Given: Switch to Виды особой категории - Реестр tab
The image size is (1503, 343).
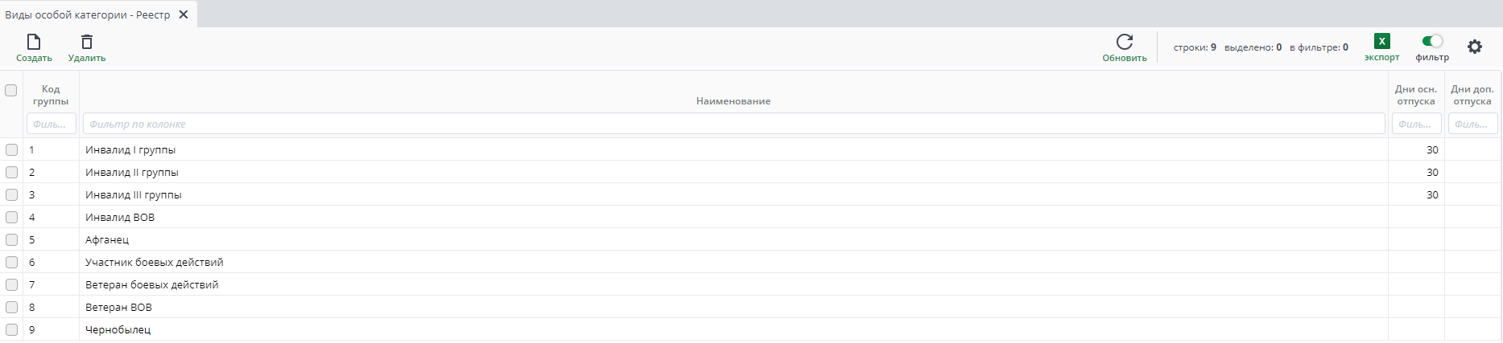Looking at the screenshot, I should 88,14.
